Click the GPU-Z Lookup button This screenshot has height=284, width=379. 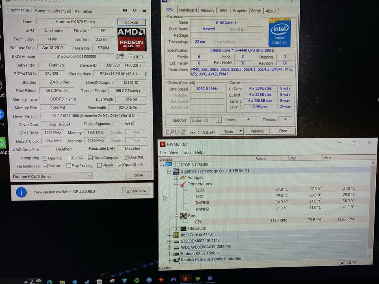[132, 22]
